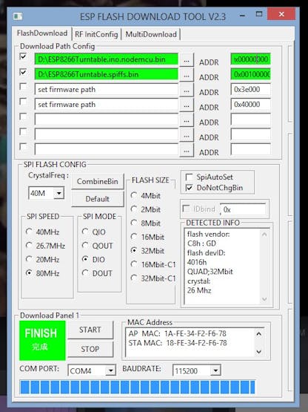Browse file for ESP8266Turntable.spiffs.bin row
Viewport: 308px width, 412px height.
coord(187,76)
